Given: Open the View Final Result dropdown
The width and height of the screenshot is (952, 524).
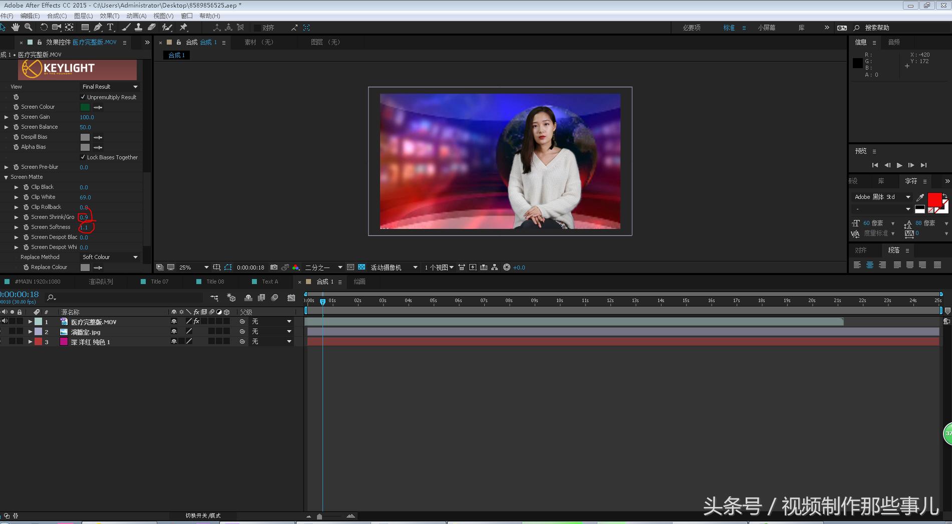Looking at the screenshot, I should [x=110, y=87].
